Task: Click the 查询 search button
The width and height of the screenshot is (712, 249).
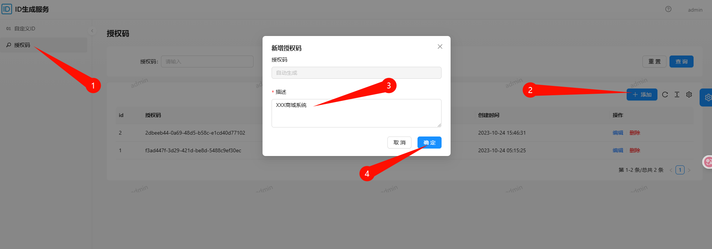Action: point(682,61)
